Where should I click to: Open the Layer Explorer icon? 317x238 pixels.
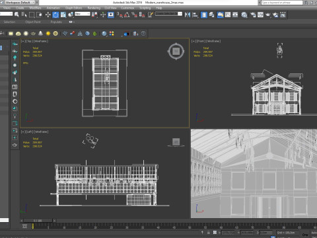(x=211, y=15)
